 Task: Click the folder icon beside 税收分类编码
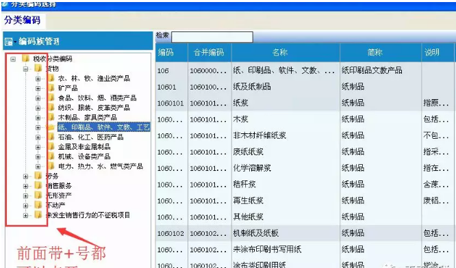pos(25,59)
